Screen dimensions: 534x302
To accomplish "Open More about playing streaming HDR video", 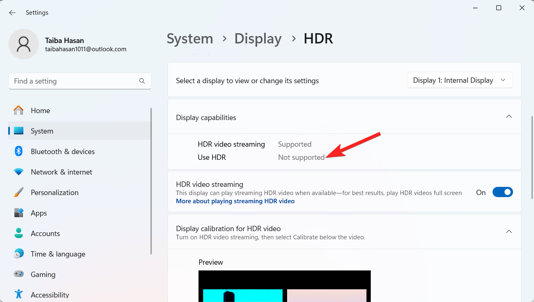I will pos(235,201).
